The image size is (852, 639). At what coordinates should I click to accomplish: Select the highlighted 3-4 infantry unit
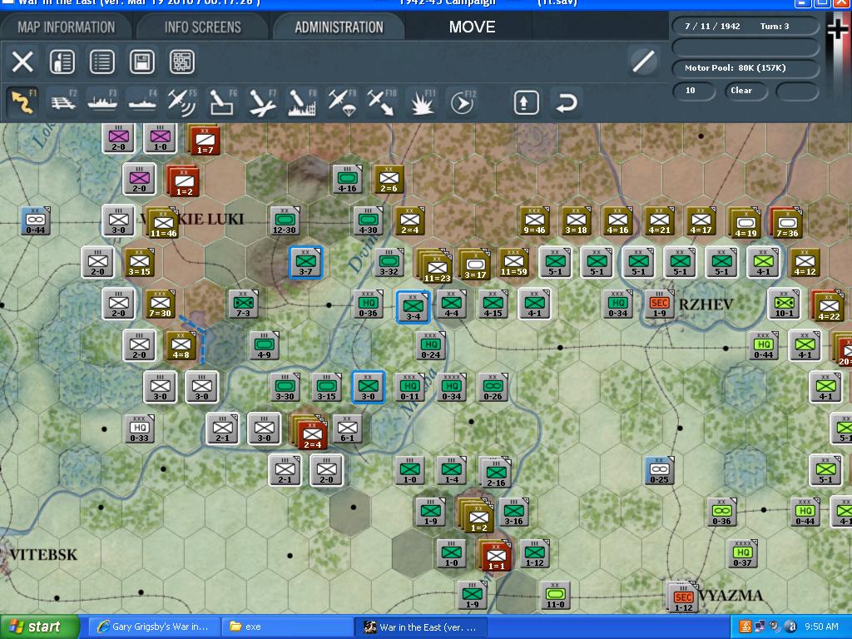(x=413, y=307)
